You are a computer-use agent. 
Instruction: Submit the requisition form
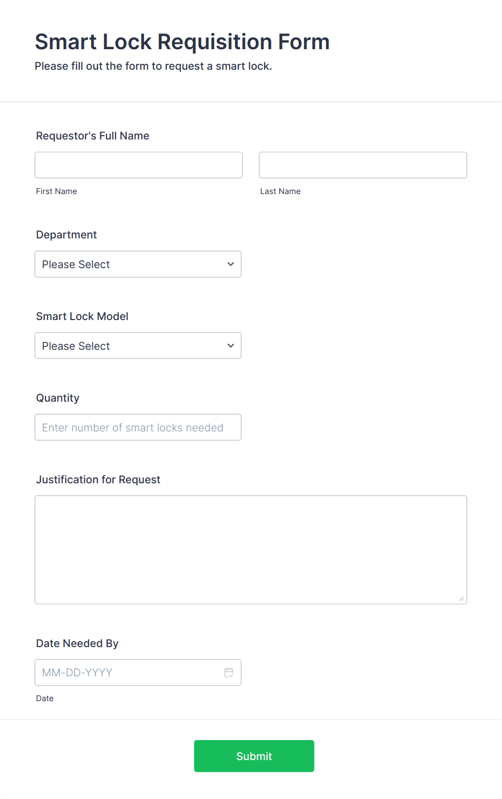coord(254,756)
